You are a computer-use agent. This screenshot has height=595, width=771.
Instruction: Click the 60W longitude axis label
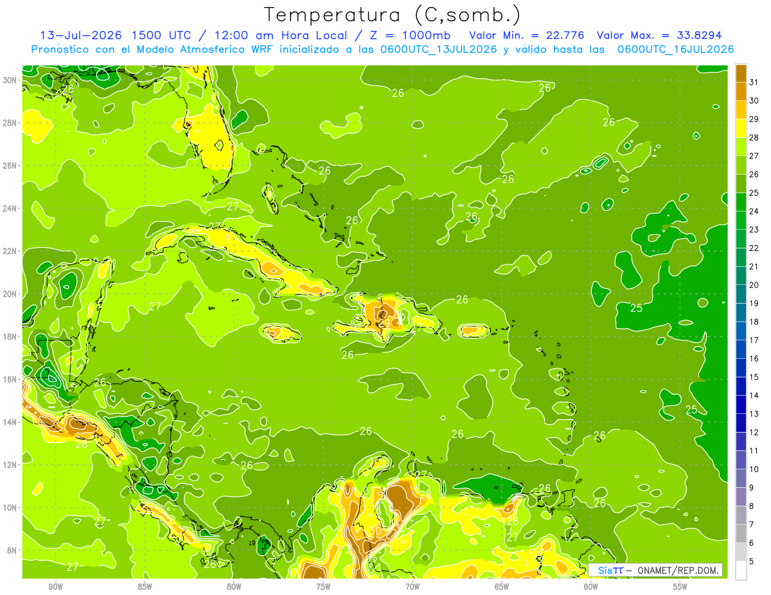click(x=591, y=587)
